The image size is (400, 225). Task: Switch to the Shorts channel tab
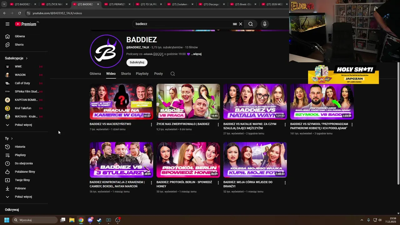[126, 74]
